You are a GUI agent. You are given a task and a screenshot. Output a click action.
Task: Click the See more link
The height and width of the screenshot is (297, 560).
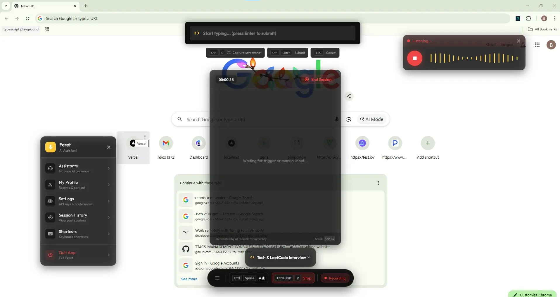pyautogui.click(x=189, y=279)
